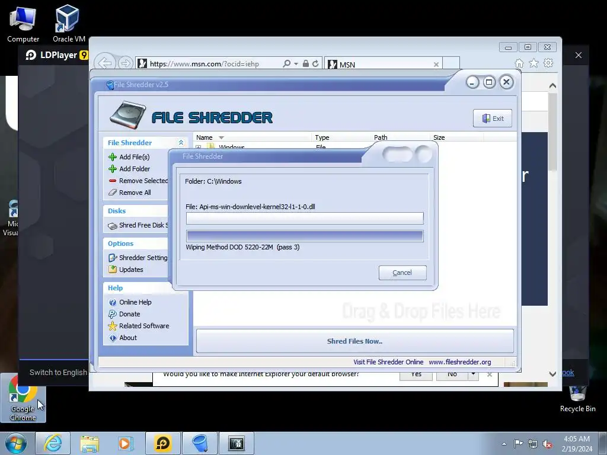Open the Recycle Bin

(577, 399)
